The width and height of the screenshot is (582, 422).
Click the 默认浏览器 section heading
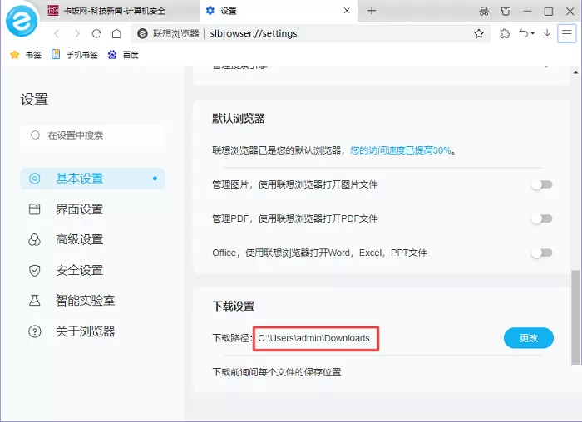click(239, 119)
